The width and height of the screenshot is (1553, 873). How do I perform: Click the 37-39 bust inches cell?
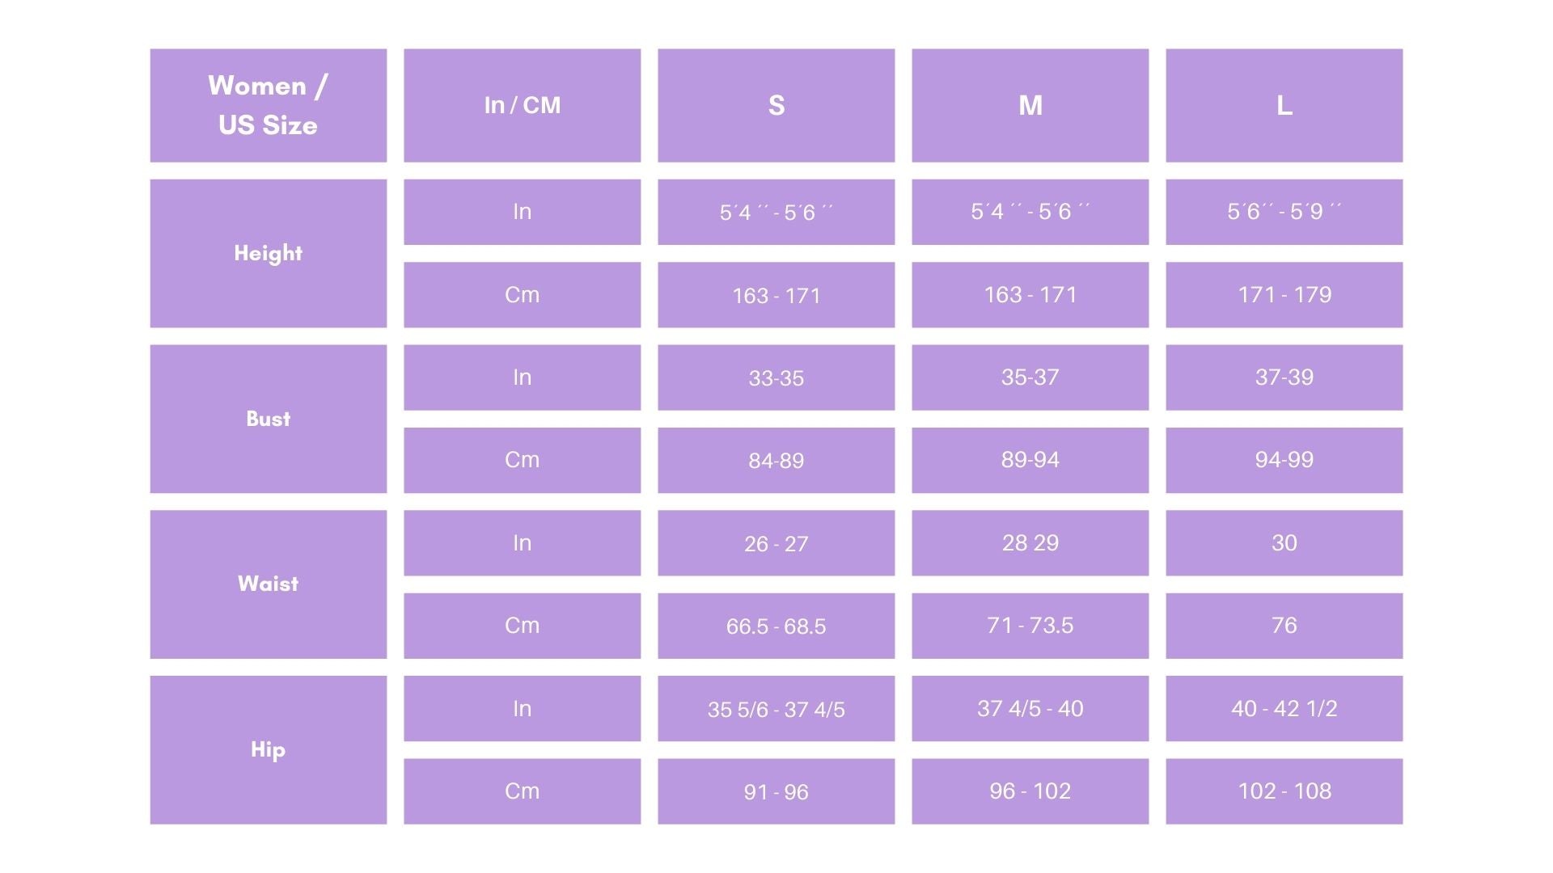pos(1284,377)
